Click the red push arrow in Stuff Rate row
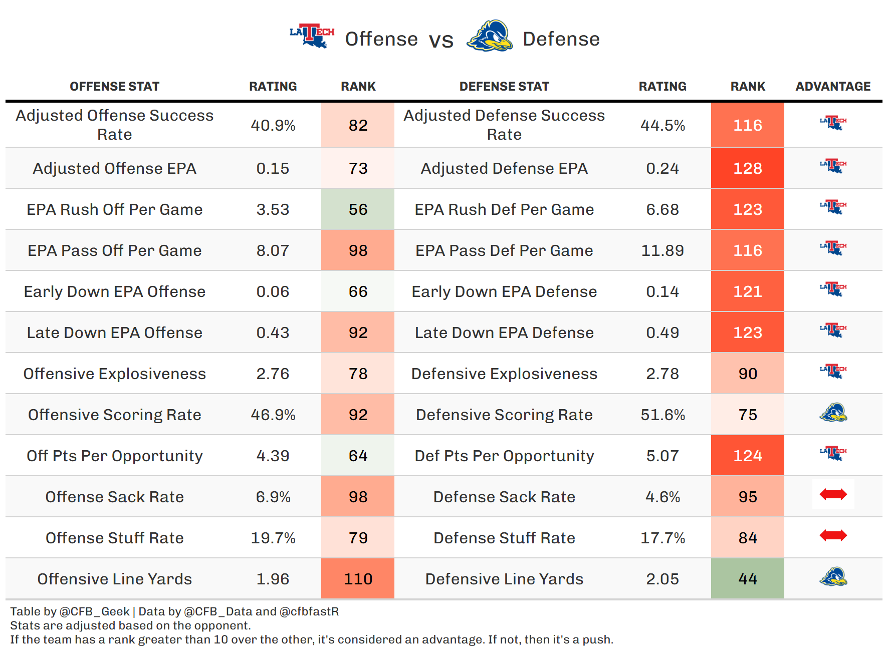 [x=833, y=536]
